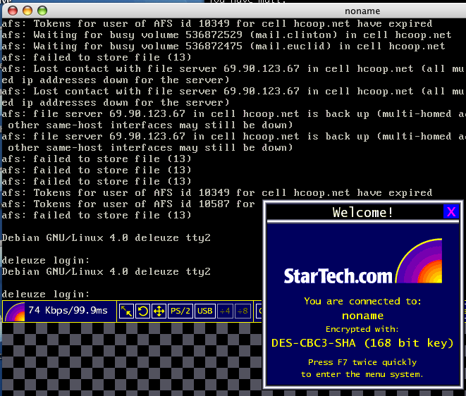
Task: Click the StarTech rainbow logo in the toolbar
Action: (15, 311)
